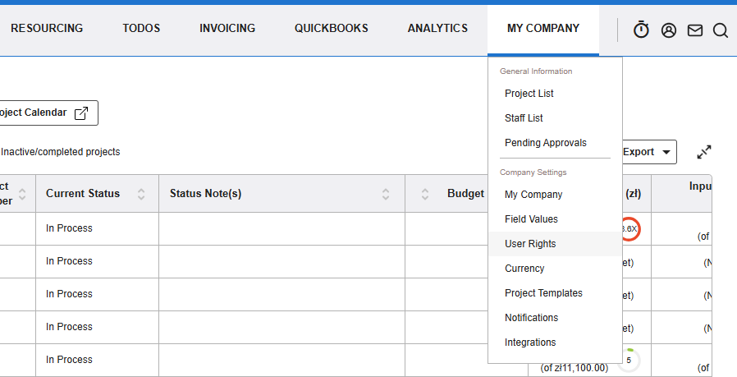Open the Export dropdown
The height and width of the screenshot is (377, 737).
click(x=648, y=152)
